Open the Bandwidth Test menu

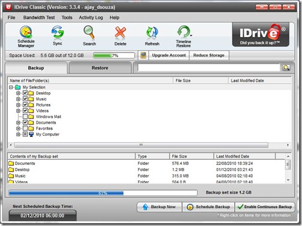(x=39, y=17)
